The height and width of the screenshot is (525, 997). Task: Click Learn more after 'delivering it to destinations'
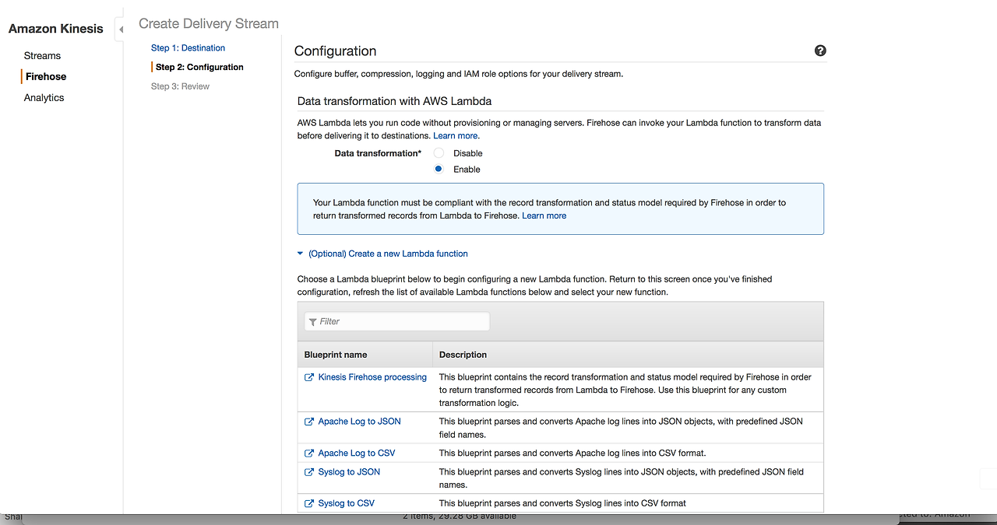456,136
